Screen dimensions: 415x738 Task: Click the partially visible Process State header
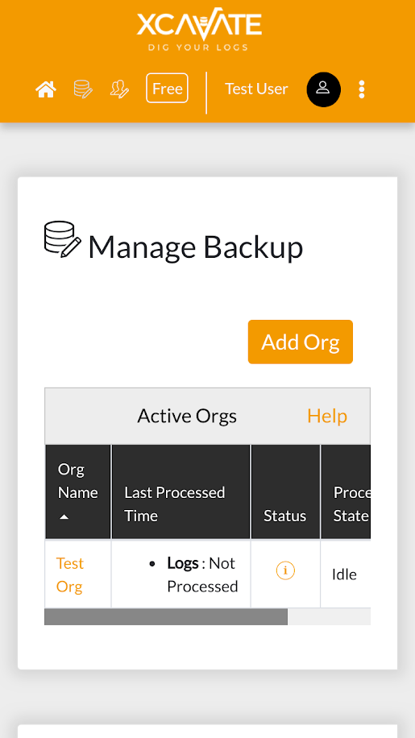tap(347, 491)
